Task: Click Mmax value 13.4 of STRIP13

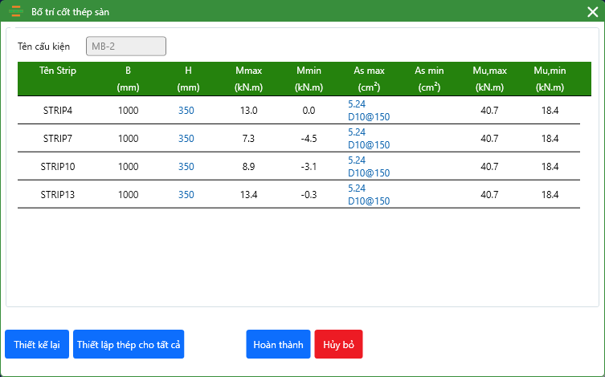Action: click(248, 195)
